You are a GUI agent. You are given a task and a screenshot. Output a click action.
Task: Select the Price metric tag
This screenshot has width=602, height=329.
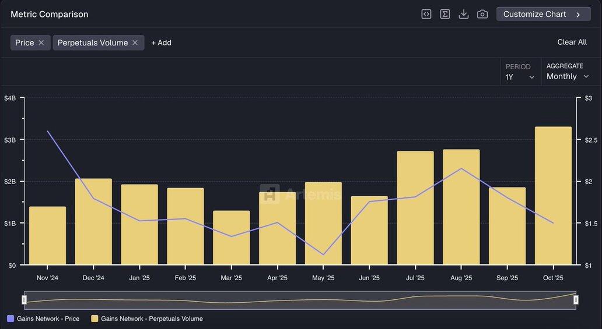pos(24,43)
